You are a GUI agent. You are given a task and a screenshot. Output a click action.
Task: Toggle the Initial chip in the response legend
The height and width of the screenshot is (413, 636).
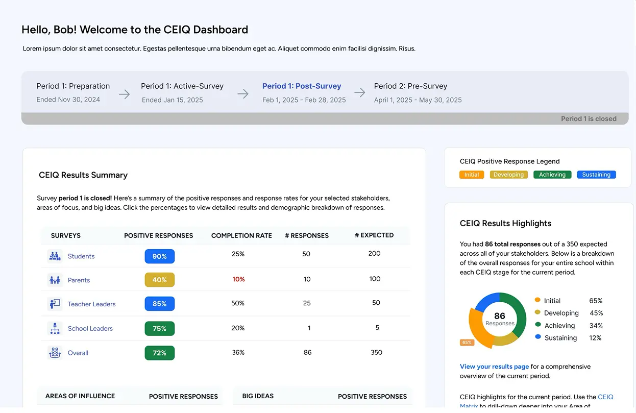click(x=471, y=174)
